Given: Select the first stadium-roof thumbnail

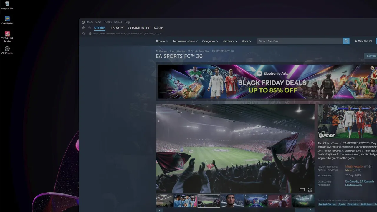Looking at the screenshot, I should point(164,201).
